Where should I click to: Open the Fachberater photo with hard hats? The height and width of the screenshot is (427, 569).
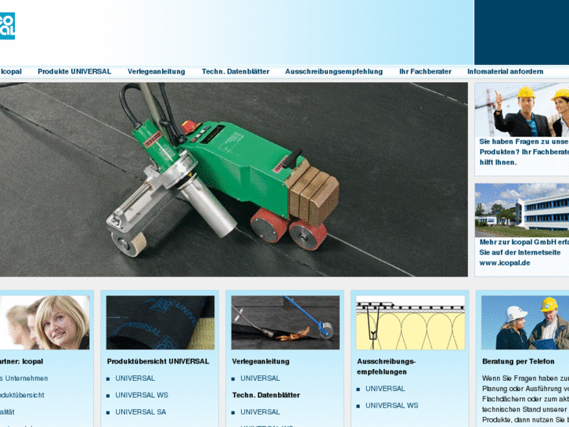coord(522,110)
